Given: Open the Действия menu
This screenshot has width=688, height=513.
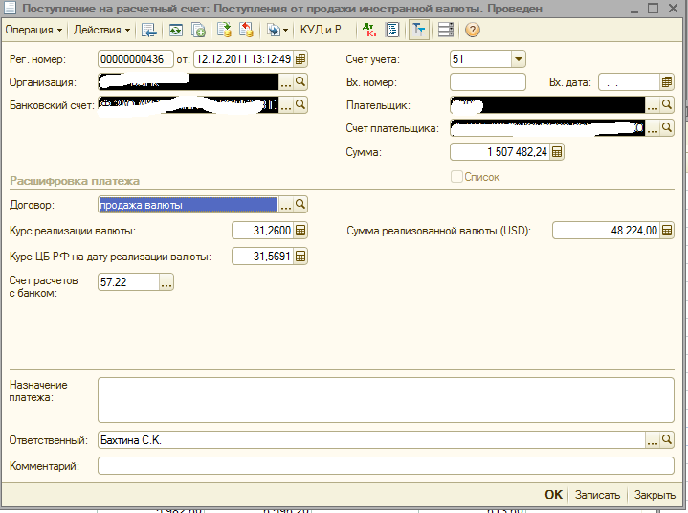Looking at the screenshot, I should pos(102,30).
